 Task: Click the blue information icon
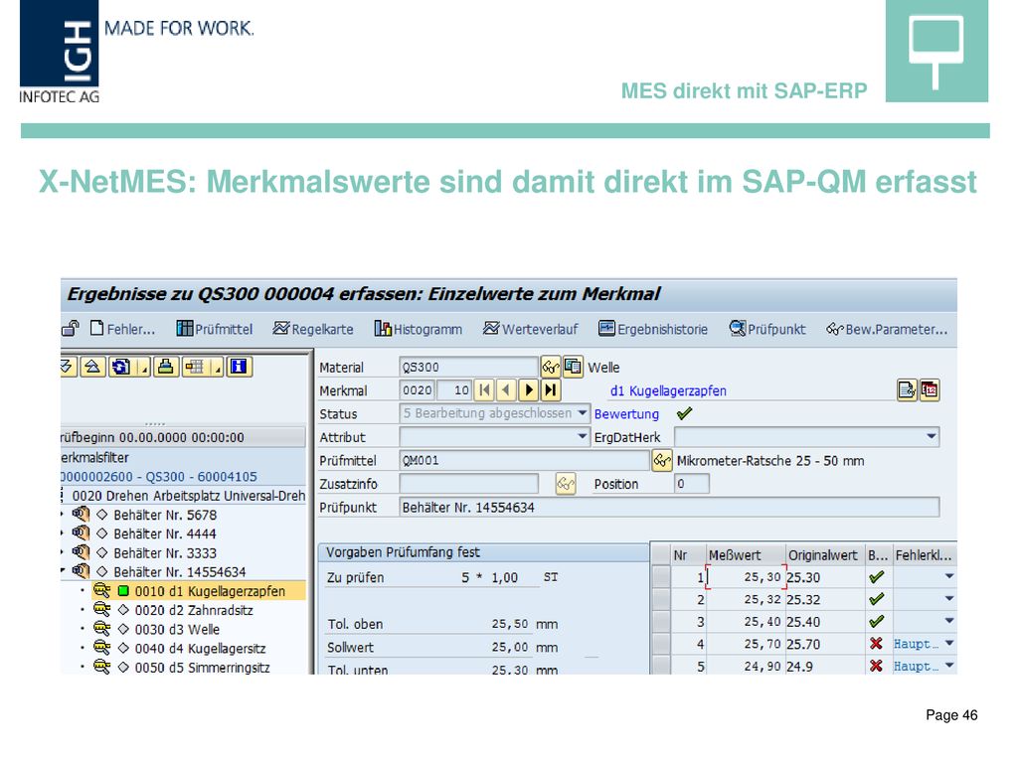point(239,368)
